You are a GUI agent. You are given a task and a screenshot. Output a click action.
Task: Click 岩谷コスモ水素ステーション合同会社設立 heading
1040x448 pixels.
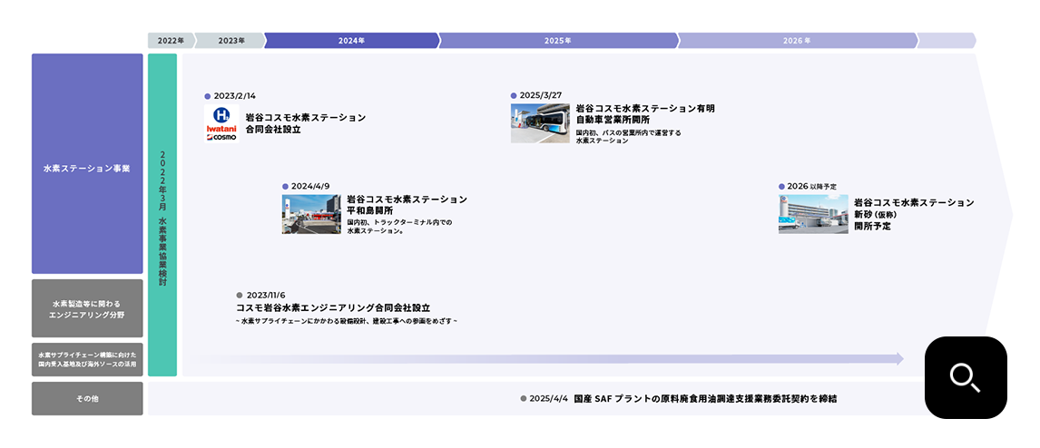point(305,123)
